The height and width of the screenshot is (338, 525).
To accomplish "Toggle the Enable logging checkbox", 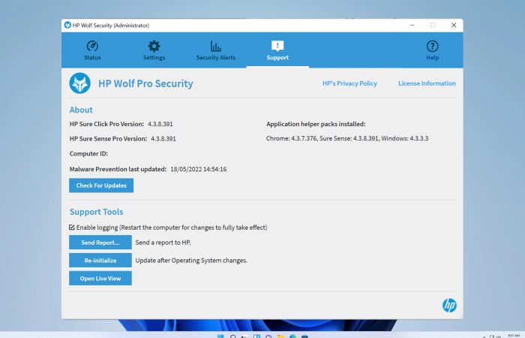I will [72, 228].
